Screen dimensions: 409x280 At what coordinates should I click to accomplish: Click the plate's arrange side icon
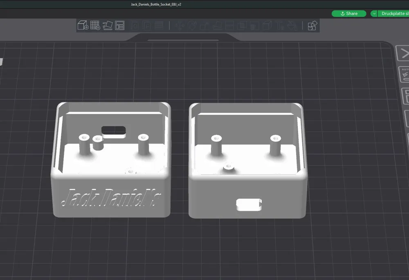coord(406,96)
